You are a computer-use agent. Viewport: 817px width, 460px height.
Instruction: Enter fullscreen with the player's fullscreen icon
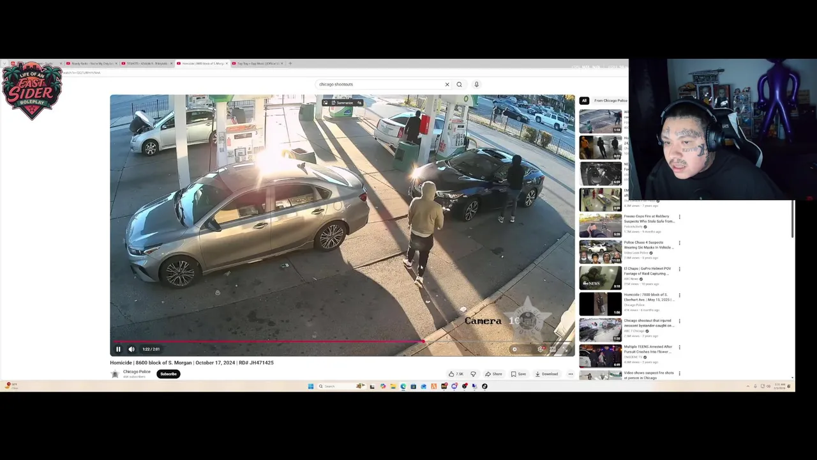coord(566,349)
